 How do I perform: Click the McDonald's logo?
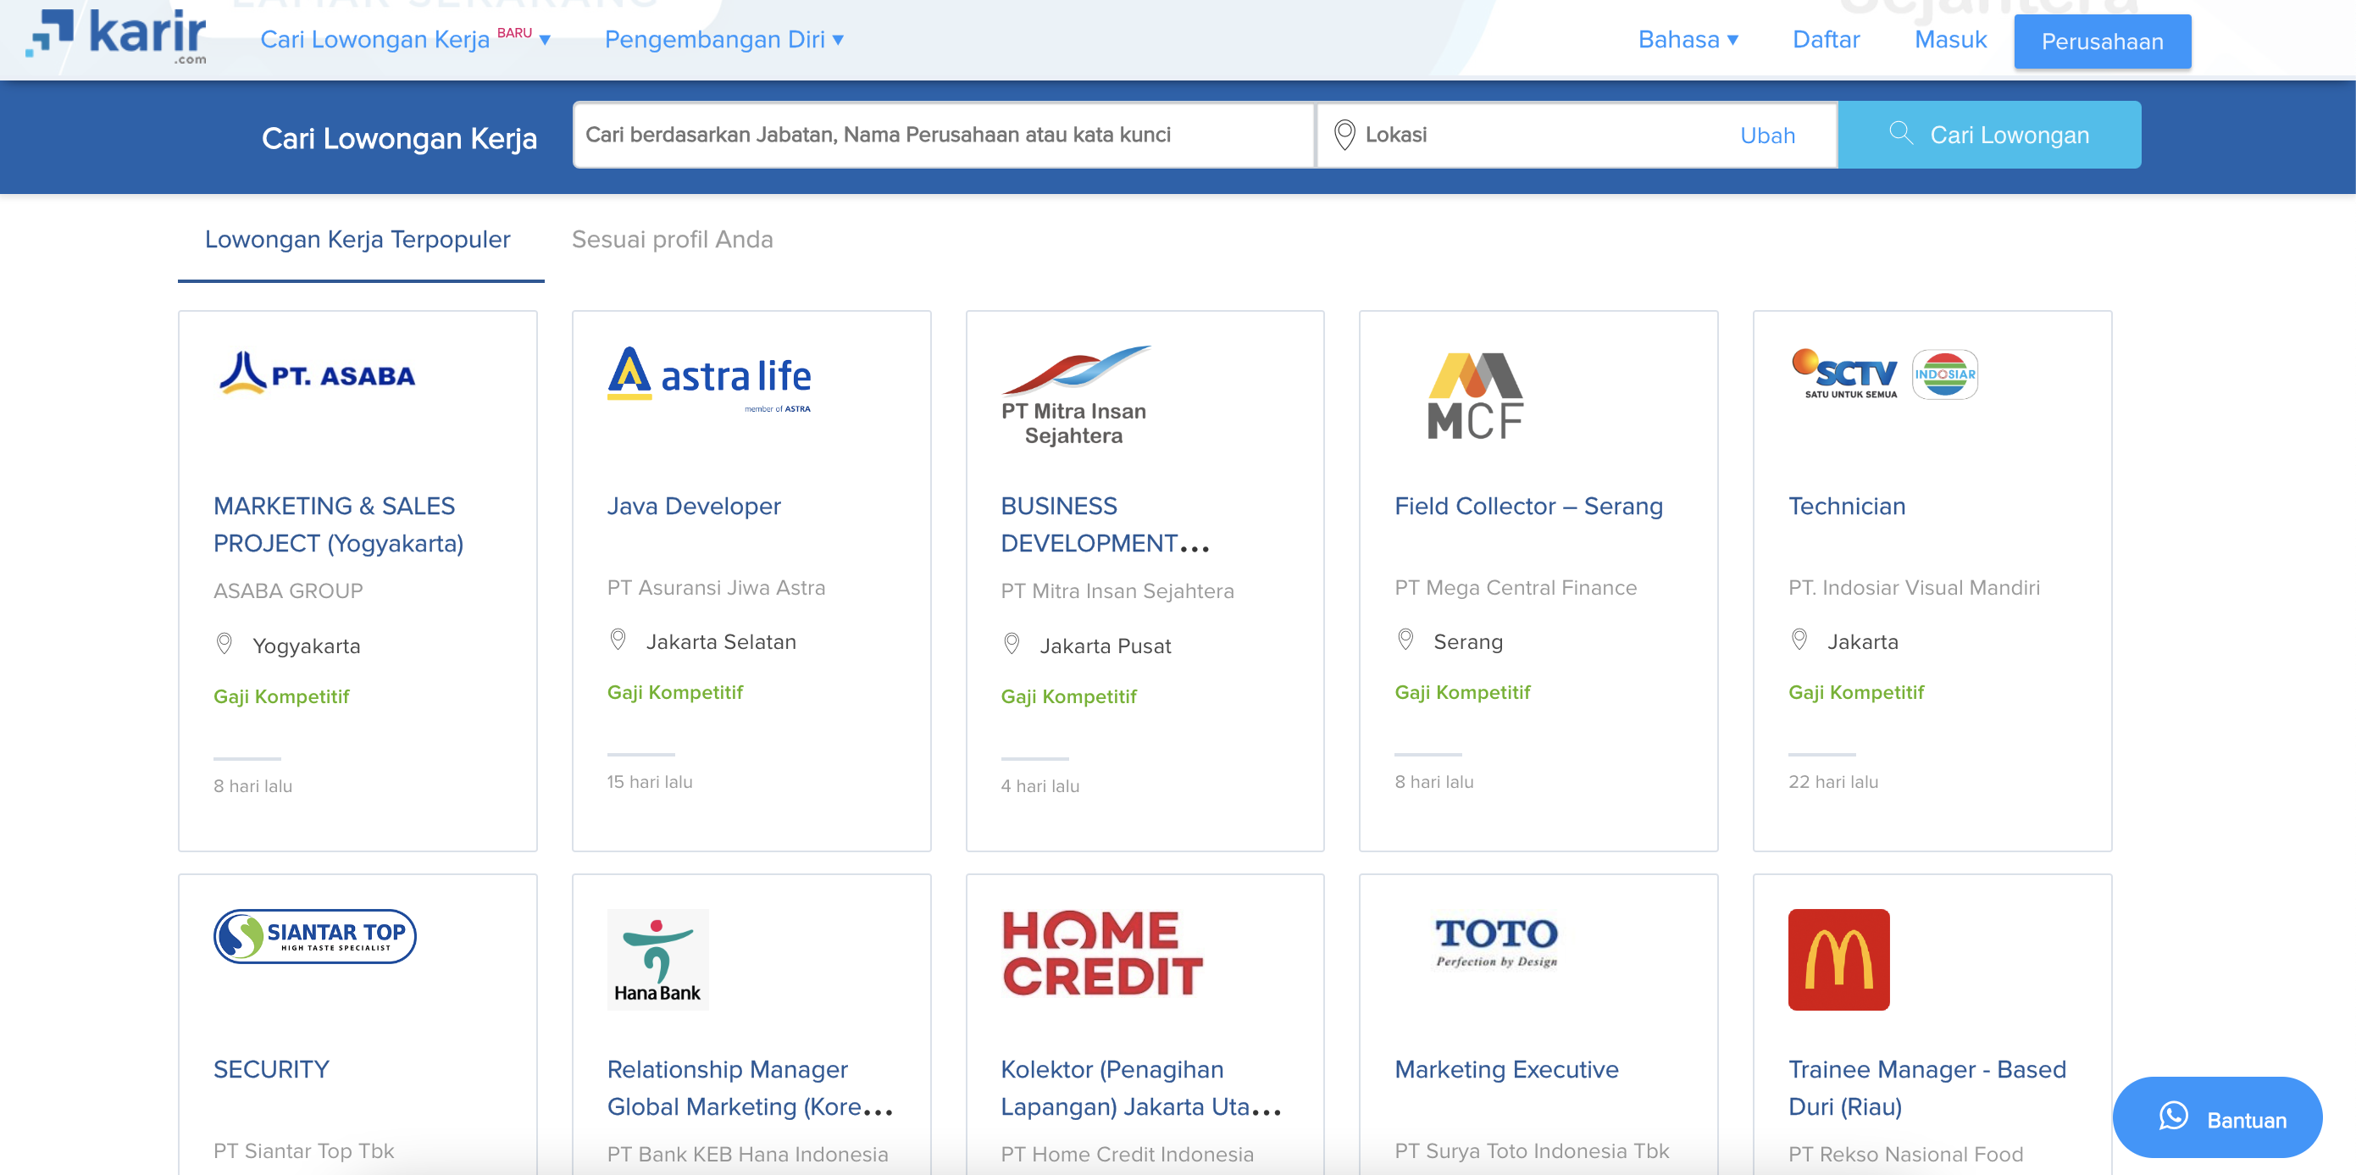(1838, 959)
